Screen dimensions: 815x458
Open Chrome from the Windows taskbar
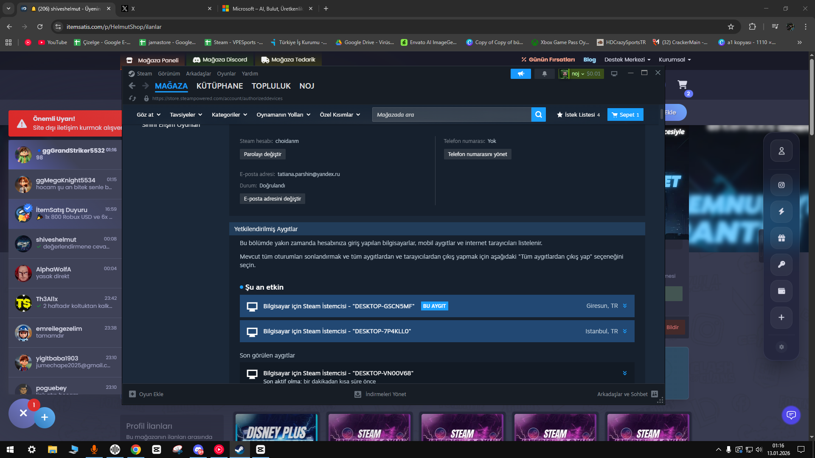136,450
